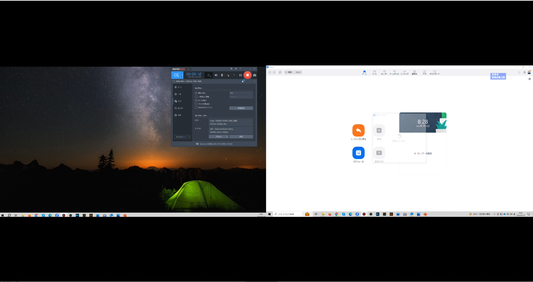Click the 詳細設定 button in Bandicam
533x282 pixels.
point(241,108)
